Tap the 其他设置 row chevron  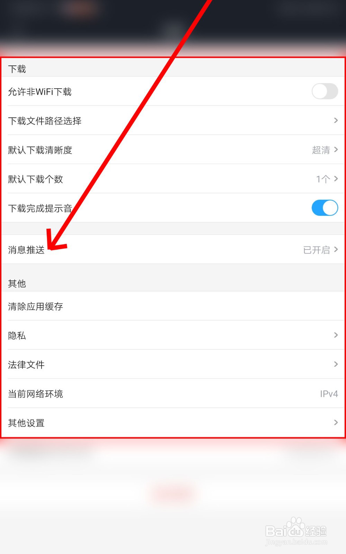(x=336, y=422)
